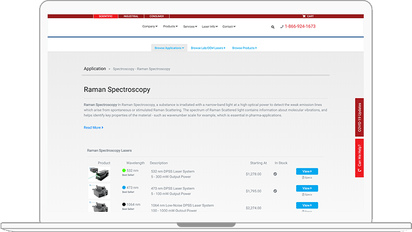The image size is (412, 232).
Task: Click the green 532 nm wavelength dot
Action: [124, 170]
